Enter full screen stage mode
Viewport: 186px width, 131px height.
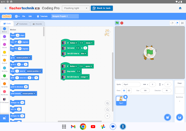(182, 23)
